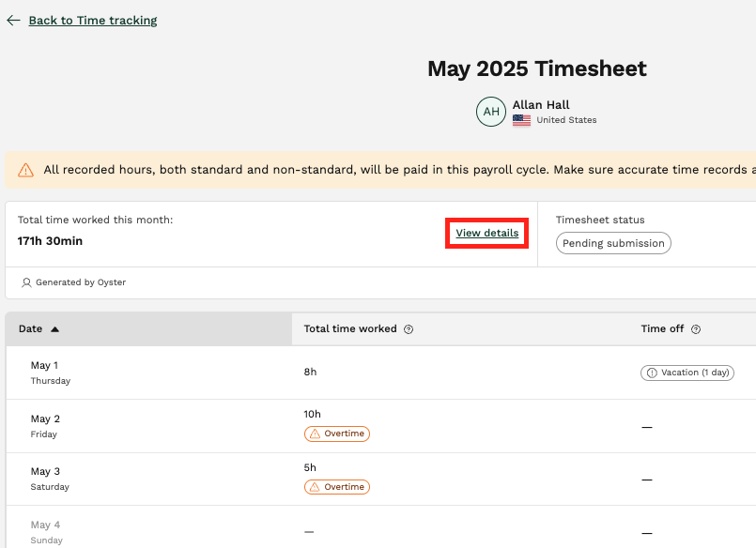Select the May 4 Sunday row date
Viewport: 756px width, 548px height.
(x=46, y=532)
